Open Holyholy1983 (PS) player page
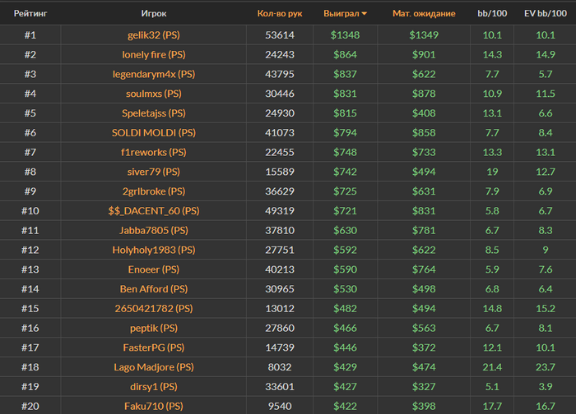 (154, 250)
